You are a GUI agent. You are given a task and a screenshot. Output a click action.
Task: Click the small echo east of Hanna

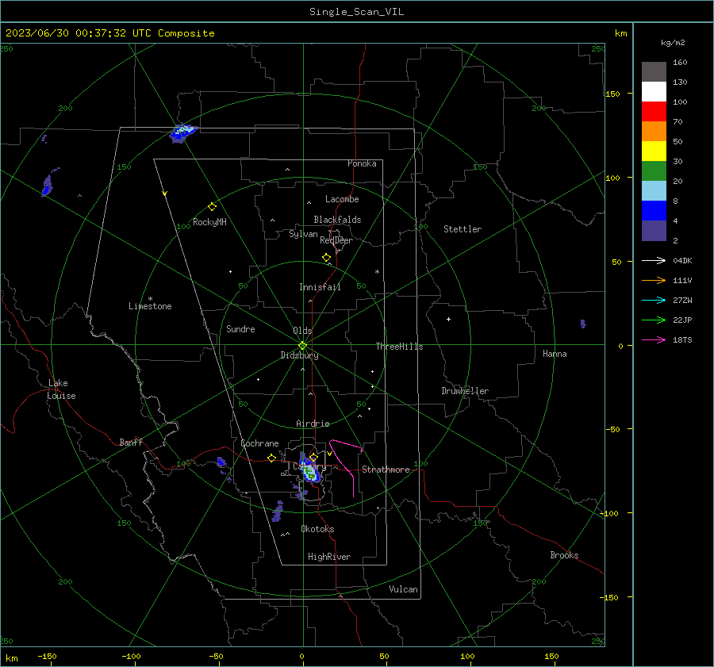(583, 324)
